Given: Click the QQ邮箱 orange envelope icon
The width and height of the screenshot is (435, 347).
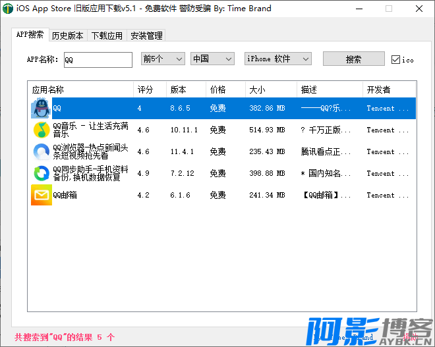Looking at the screenshot, I should click(x=42, y=195).
